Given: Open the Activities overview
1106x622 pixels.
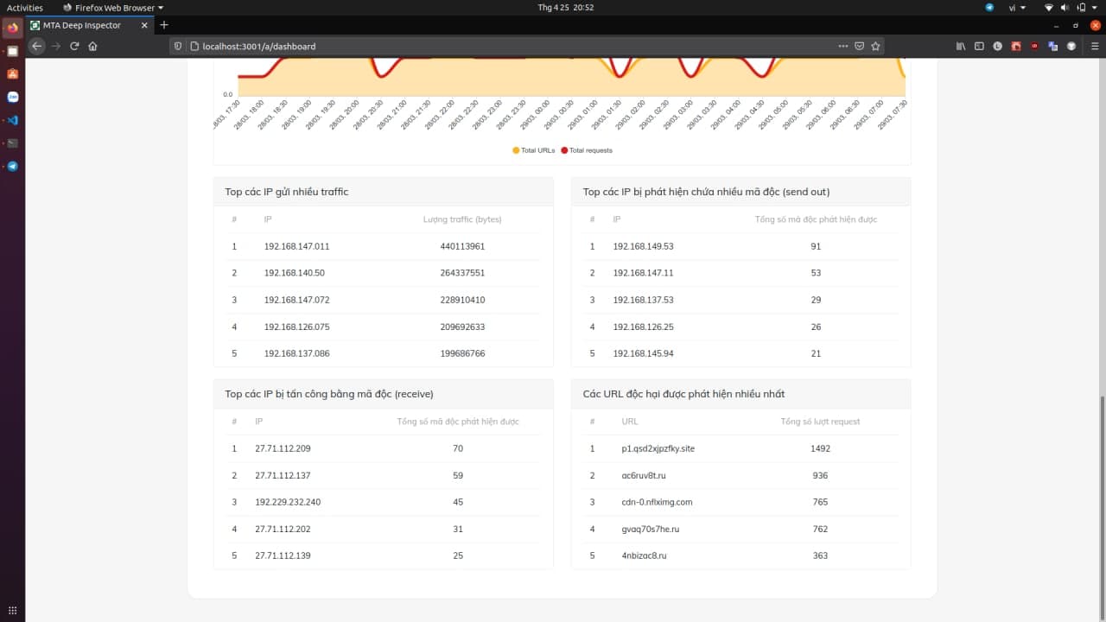Looking at the screenshot, I should [25, 7].
